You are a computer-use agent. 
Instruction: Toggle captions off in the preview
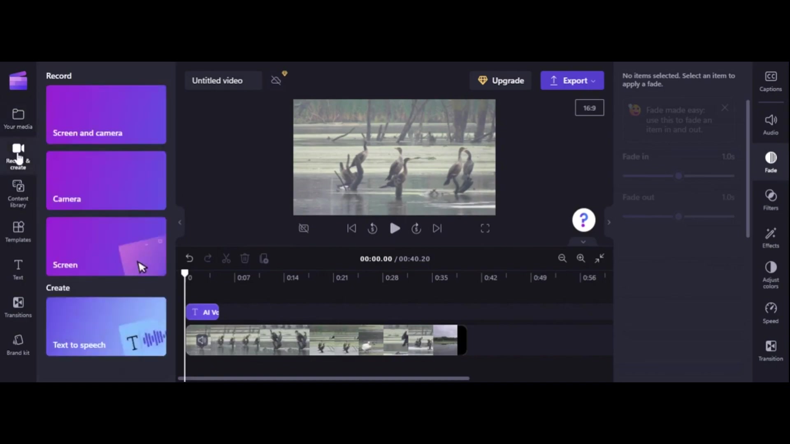click(304, 229)
